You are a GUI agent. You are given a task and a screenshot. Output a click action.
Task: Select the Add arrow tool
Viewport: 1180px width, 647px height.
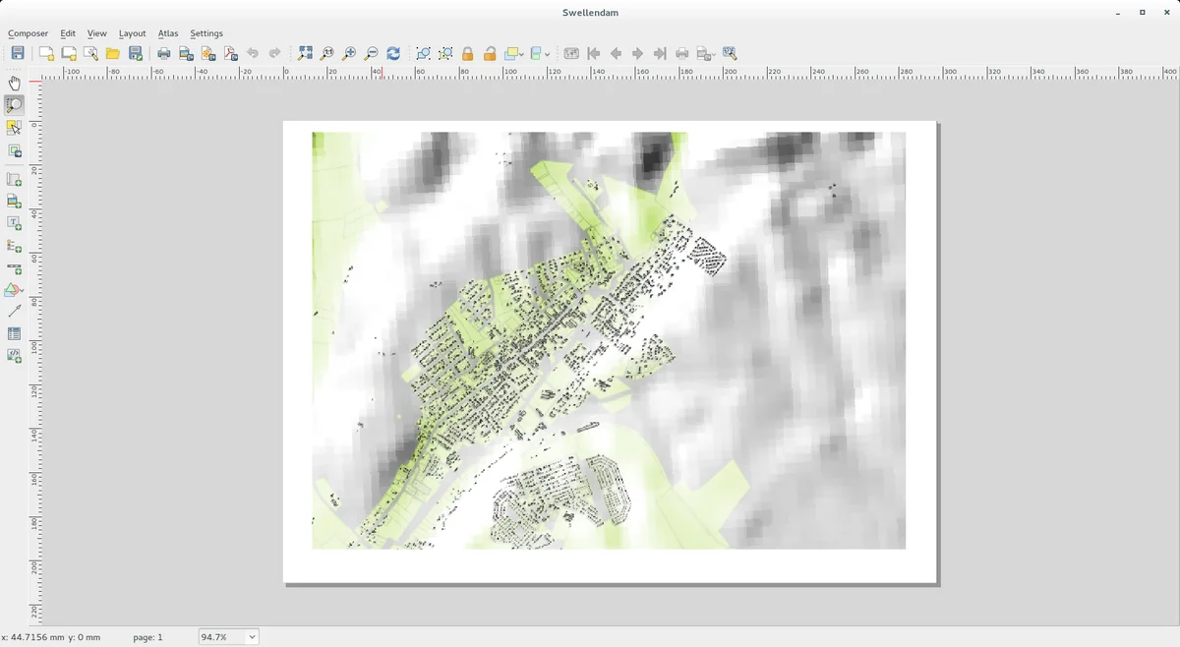pyautogui.click(x=14, y=312)
